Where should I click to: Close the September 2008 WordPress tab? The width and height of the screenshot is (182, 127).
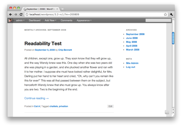pyautogui.click(x=57, y=9)
